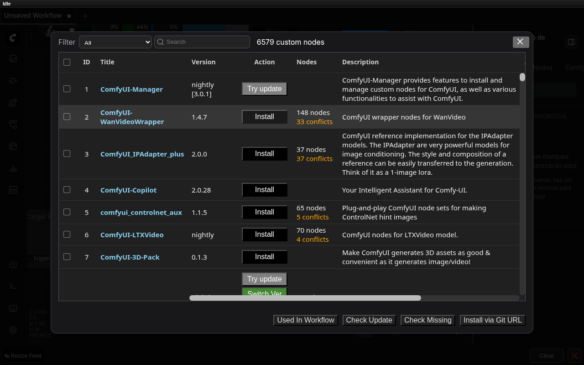
Task: Sort by the Version column header
Action: click(203, 62)
